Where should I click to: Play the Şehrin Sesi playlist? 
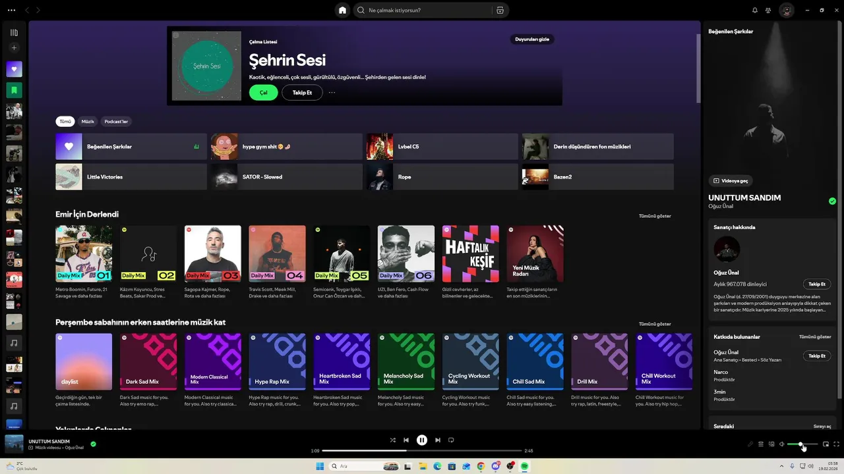pyautogui.click(x=263, y=93)
